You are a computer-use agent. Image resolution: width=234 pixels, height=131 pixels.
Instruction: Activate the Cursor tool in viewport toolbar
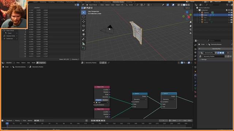(x=84, y=17)
